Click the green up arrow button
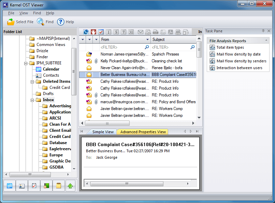This screenshot has height=203, width=275. tap(70, 186)
